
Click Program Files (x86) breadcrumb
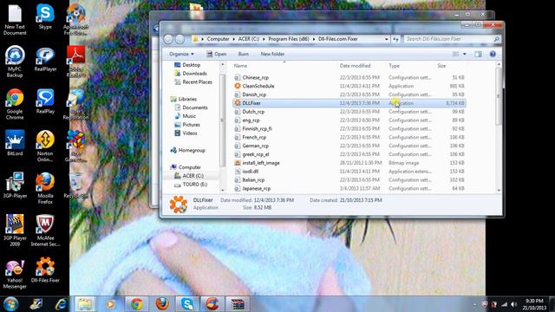pyautogui.click(x=289, y=39)
